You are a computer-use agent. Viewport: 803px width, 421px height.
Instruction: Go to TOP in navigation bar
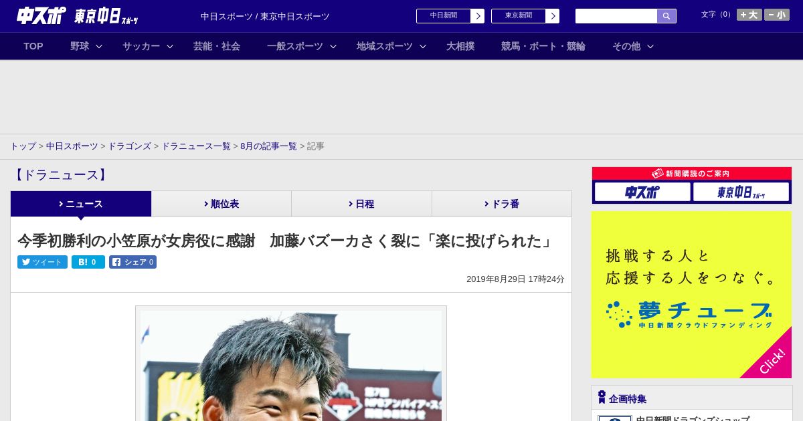tap(33, 46)
